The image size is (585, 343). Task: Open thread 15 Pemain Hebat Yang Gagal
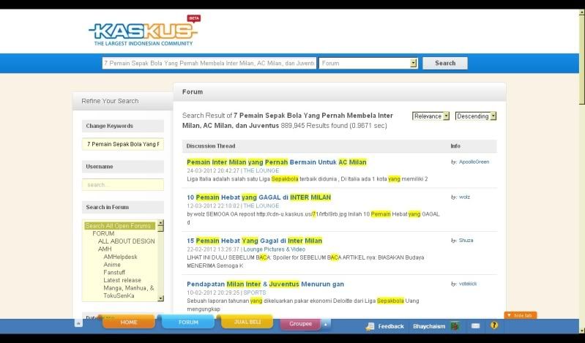(255, 241)
